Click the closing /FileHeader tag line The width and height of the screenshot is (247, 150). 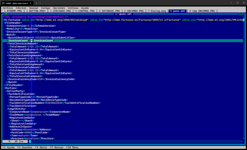click(14, 85)
